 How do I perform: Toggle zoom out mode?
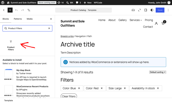click(139, 10)
